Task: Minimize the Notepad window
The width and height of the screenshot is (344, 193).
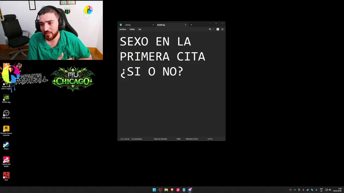Action: click(x=210, y=23)
